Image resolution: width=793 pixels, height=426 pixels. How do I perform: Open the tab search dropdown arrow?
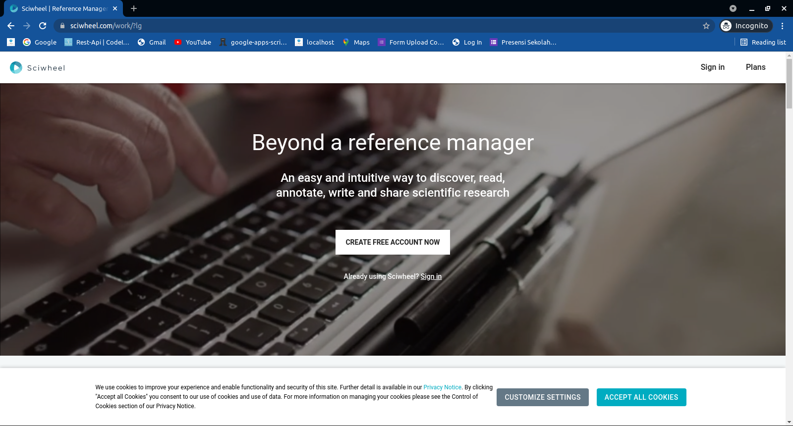[733, 8]
